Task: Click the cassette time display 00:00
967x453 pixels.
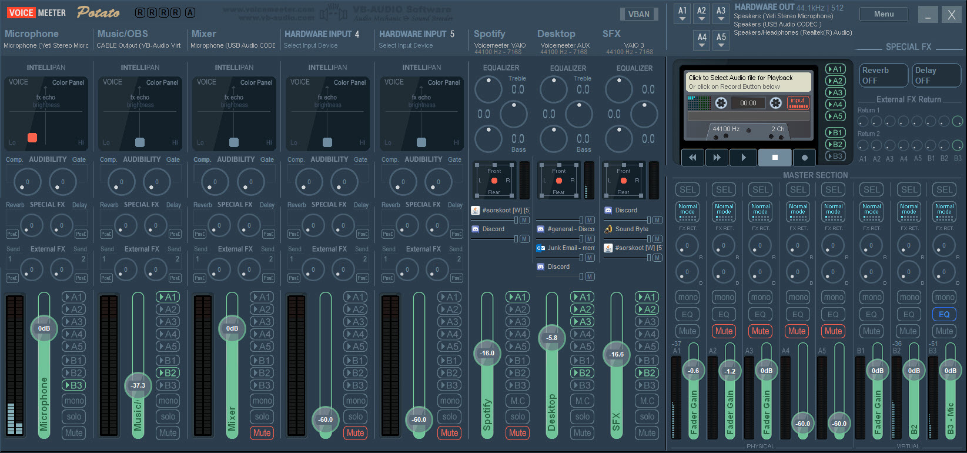Action: tap(748, 103)
